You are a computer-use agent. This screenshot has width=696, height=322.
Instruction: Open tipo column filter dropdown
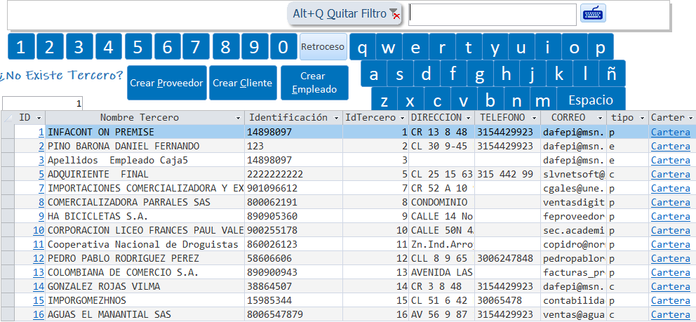[x=642, y=118]
